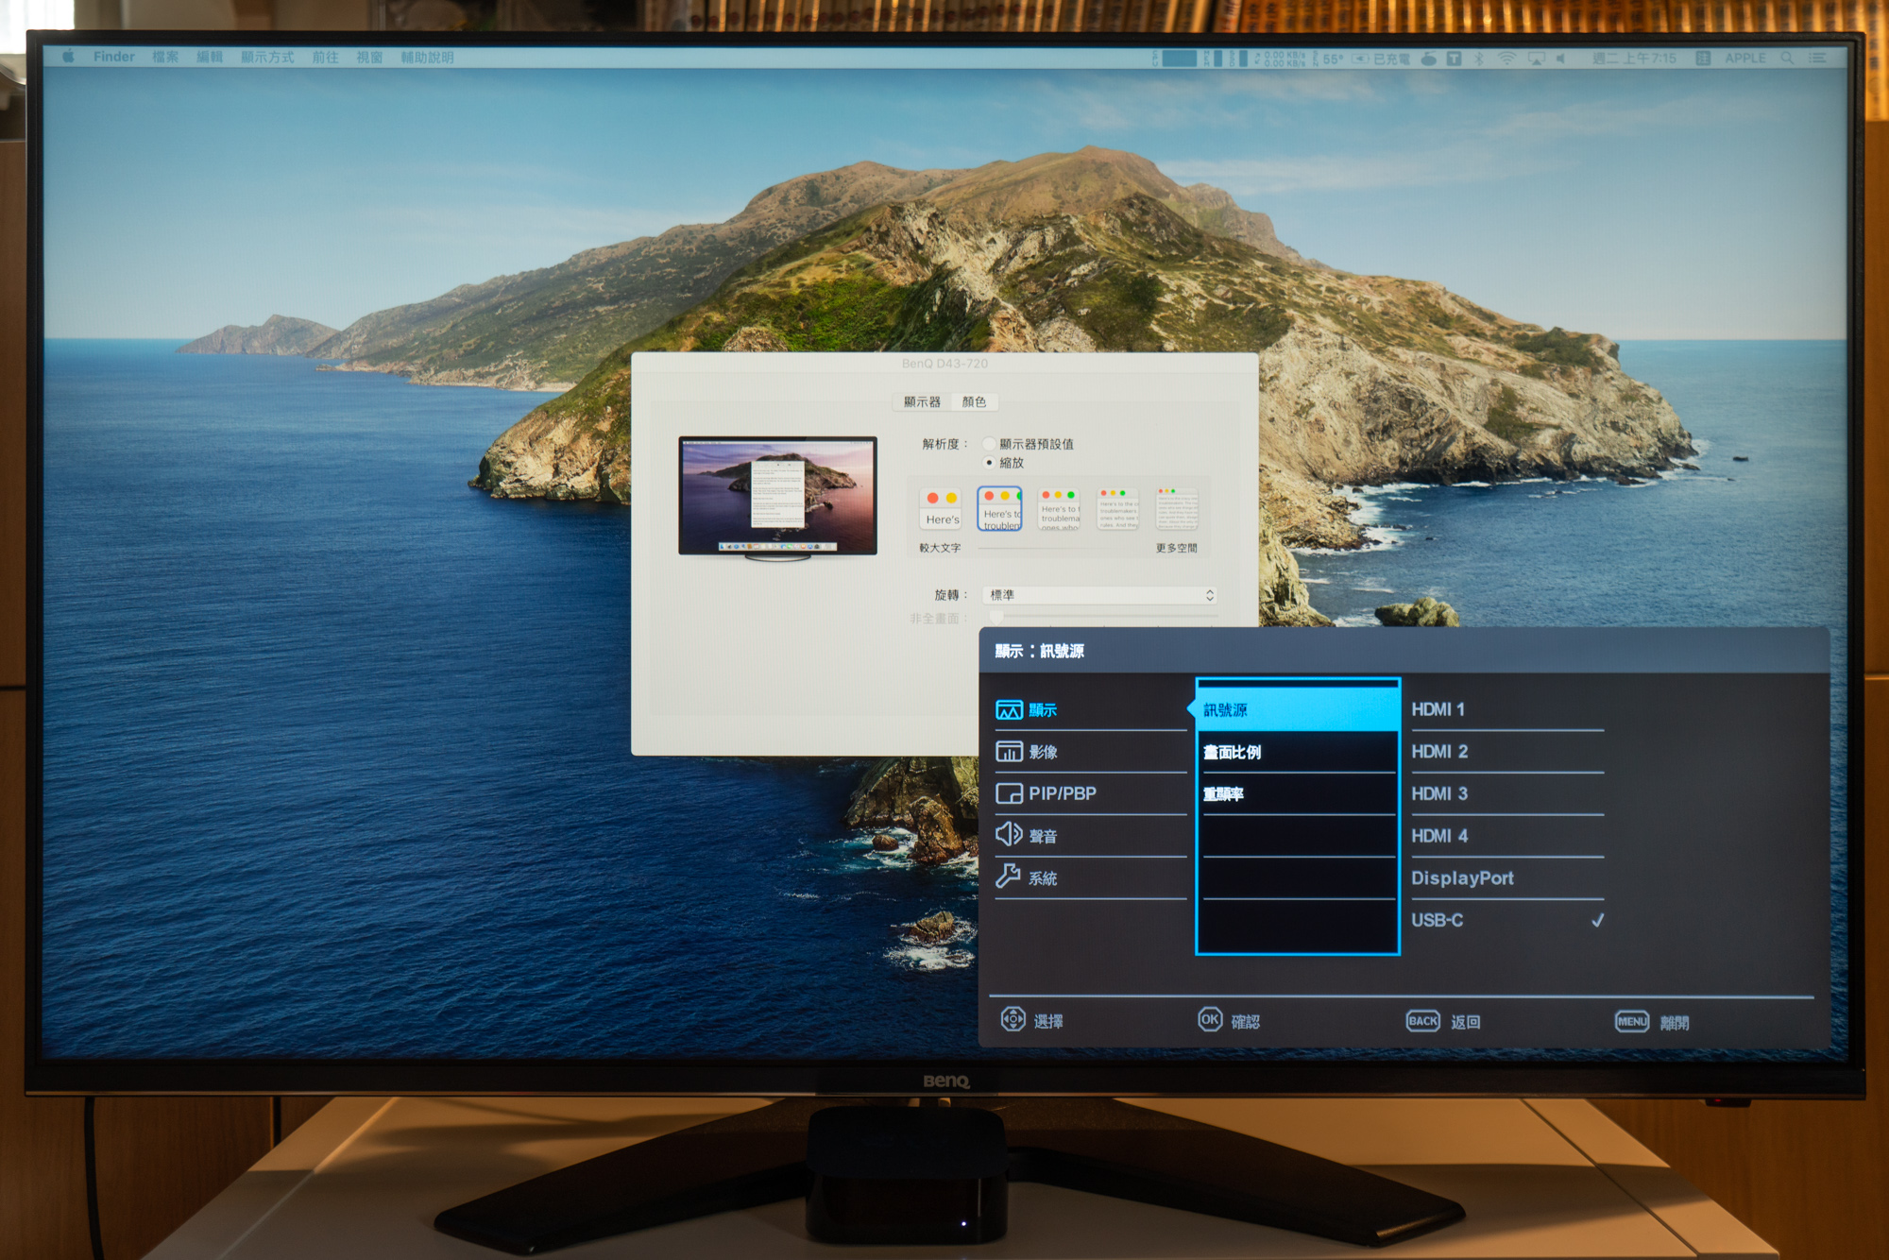Open the 前往 Go menu
Viewport: 1889px width, 1260px height.
click(325, 58)
